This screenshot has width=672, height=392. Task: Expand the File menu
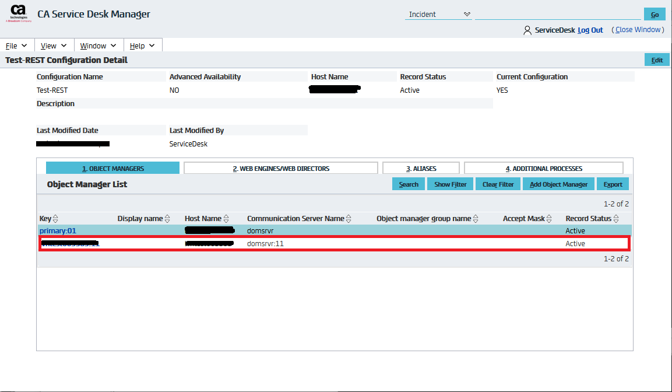pyautogui.click(x=17, y=46)
